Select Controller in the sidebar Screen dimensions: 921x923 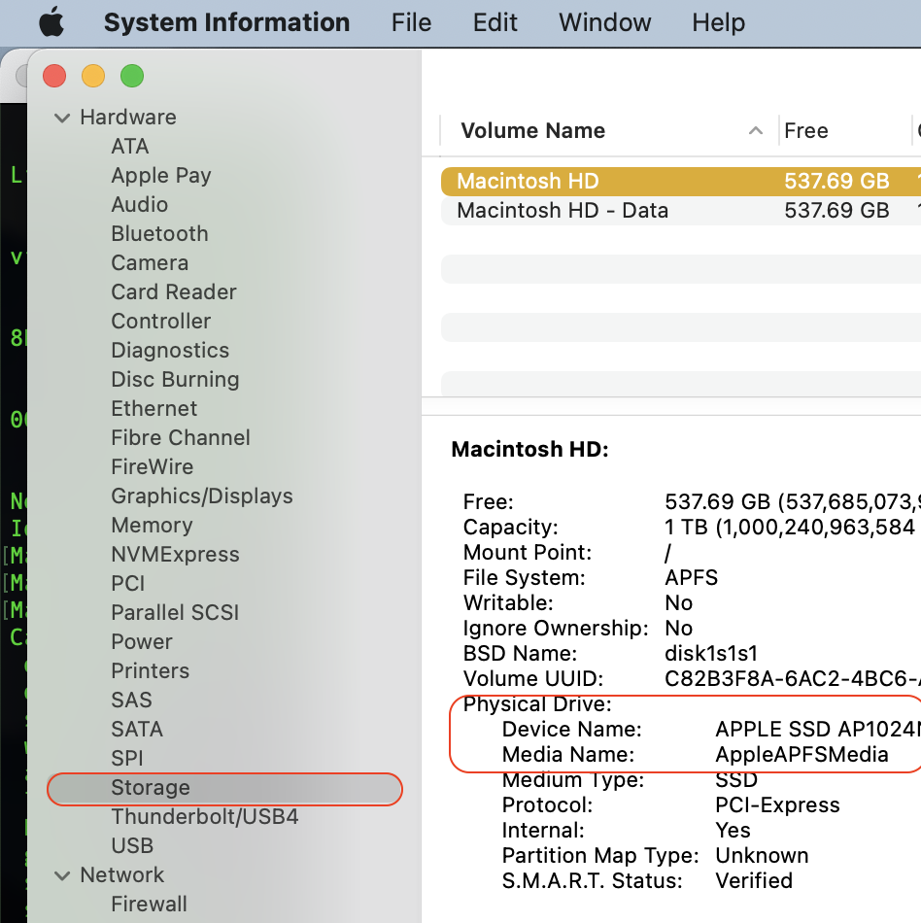(x=160, y=321)
